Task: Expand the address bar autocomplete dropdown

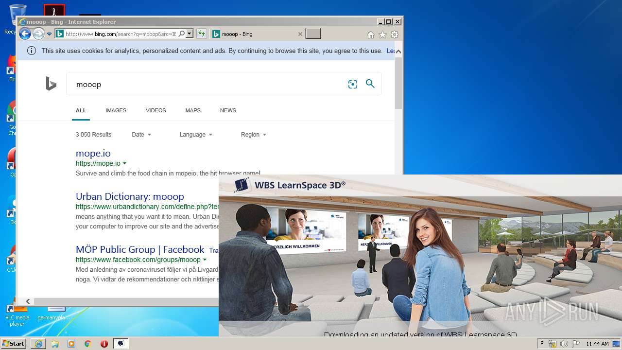Action: pos(190,34)
